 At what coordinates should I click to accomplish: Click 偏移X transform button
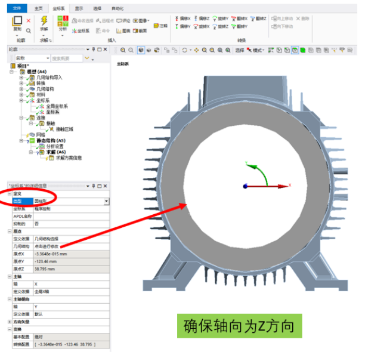[x=182, y=18]
